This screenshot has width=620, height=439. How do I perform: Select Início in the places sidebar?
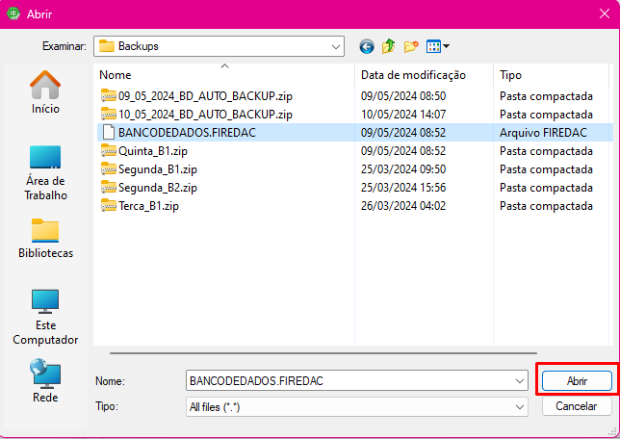(x=45, y=92)
